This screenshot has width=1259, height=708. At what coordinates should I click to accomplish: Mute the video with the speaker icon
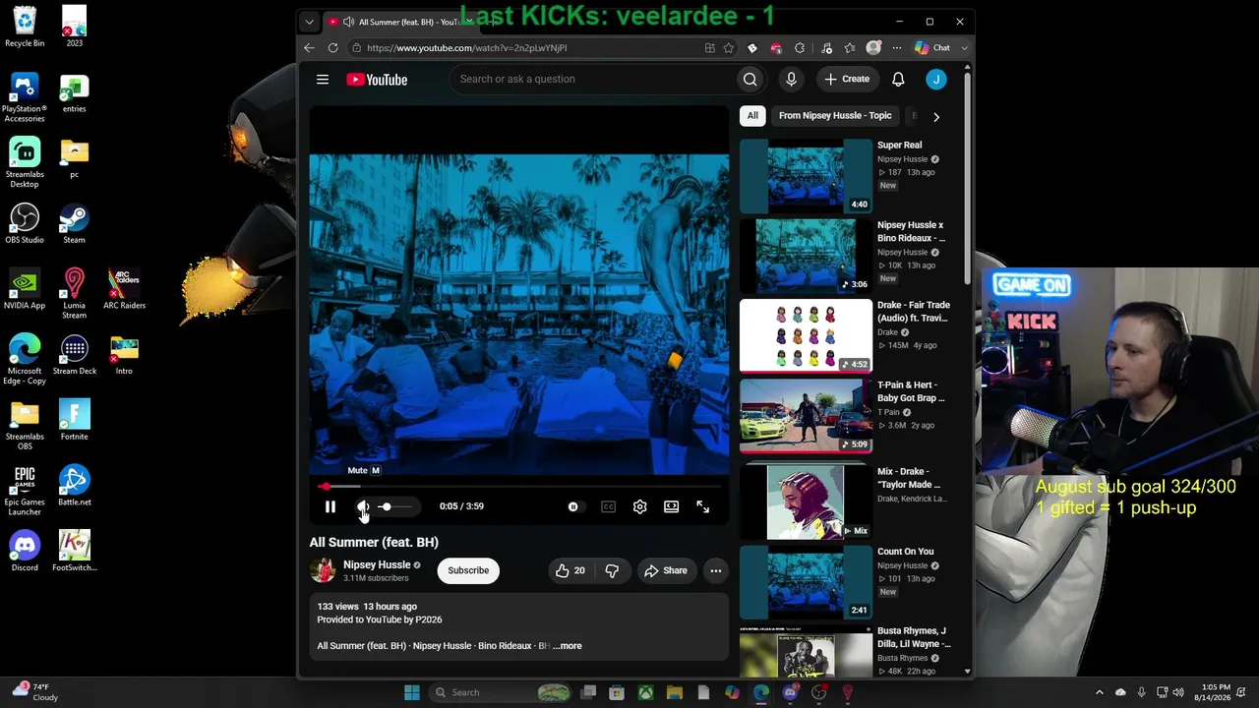click(x=363, y=506)
